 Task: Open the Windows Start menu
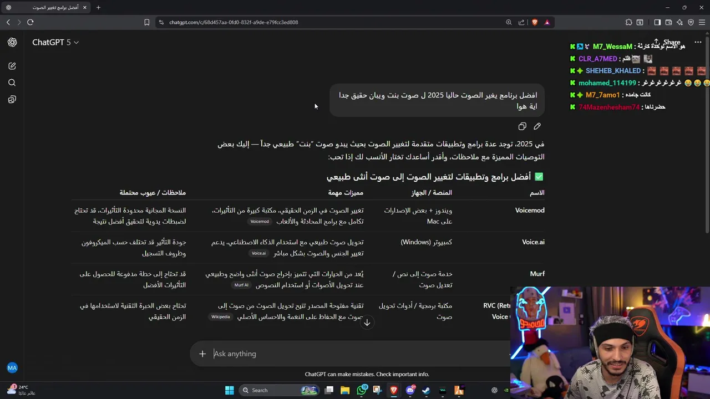pos(229,390)
